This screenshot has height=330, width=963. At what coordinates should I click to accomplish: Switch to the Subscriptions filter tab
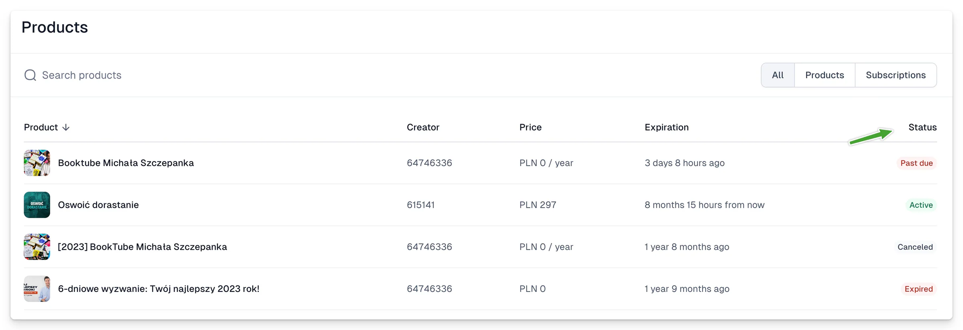point(896,75)
